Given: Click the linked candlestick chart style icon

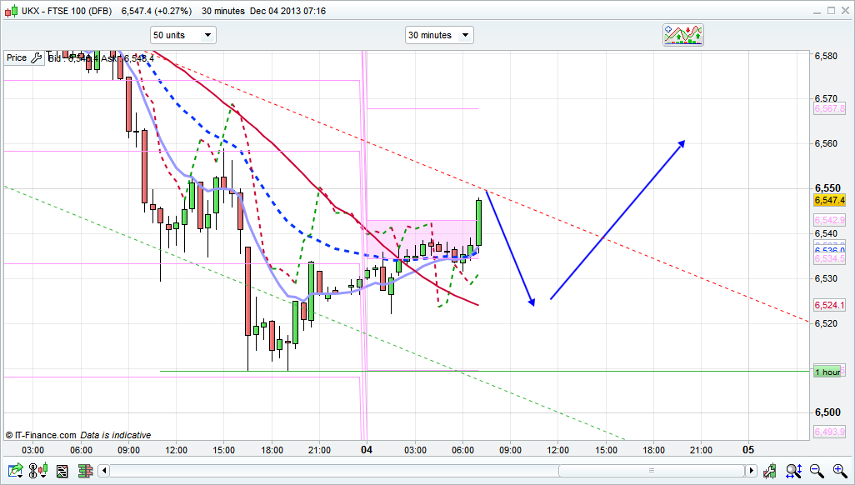Looking at the screenshot, I should coord(39,472).
